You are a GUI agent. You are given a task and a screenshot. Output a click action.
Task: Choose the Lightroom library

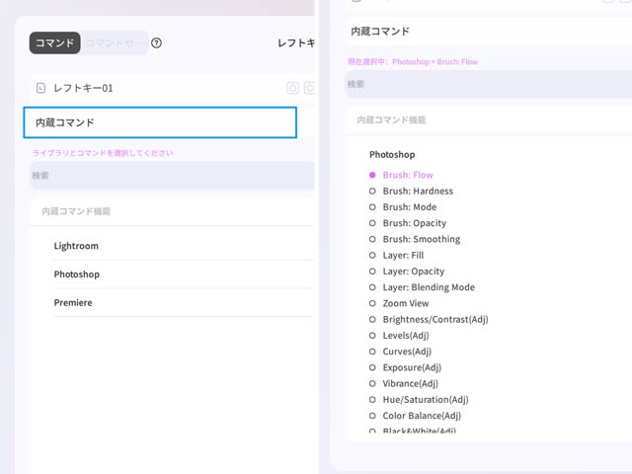click(x=76, y=246)
